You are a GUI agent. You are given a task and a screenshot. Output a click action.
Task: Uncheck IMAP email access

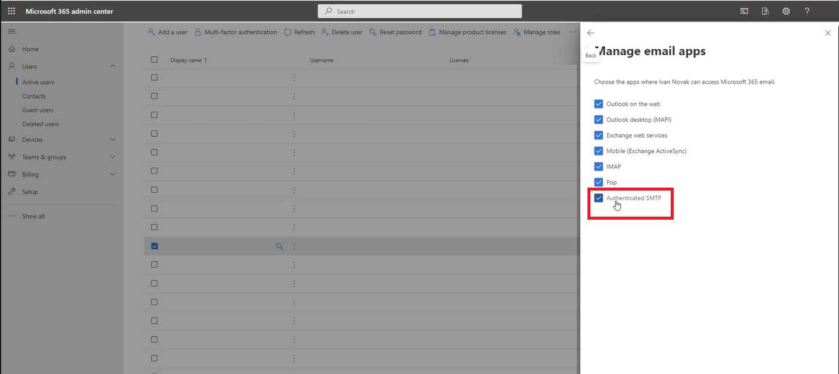(598, 166)
